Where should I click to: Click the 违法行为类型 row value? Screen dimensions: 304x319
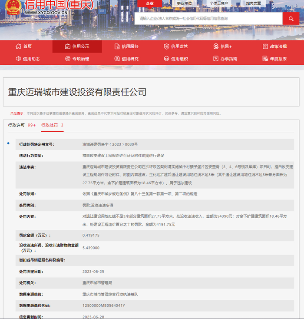pyautogui.click(x=123, y=156)
